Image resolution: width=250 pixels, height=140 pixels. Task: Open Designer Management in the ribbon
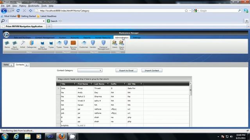tap(104, 45)
